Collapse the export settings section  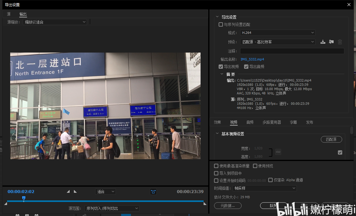(x=217, y=17)
